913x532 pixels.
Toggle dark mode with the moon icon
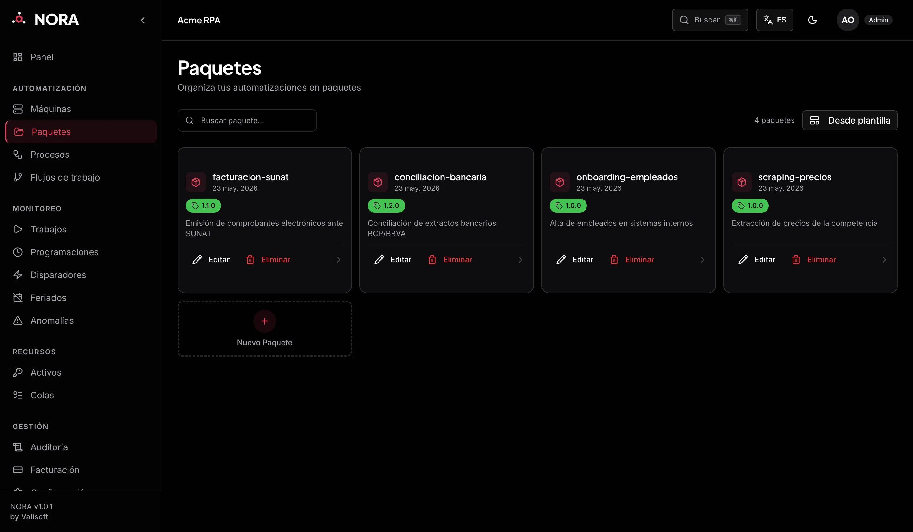[x=812, y=20]
